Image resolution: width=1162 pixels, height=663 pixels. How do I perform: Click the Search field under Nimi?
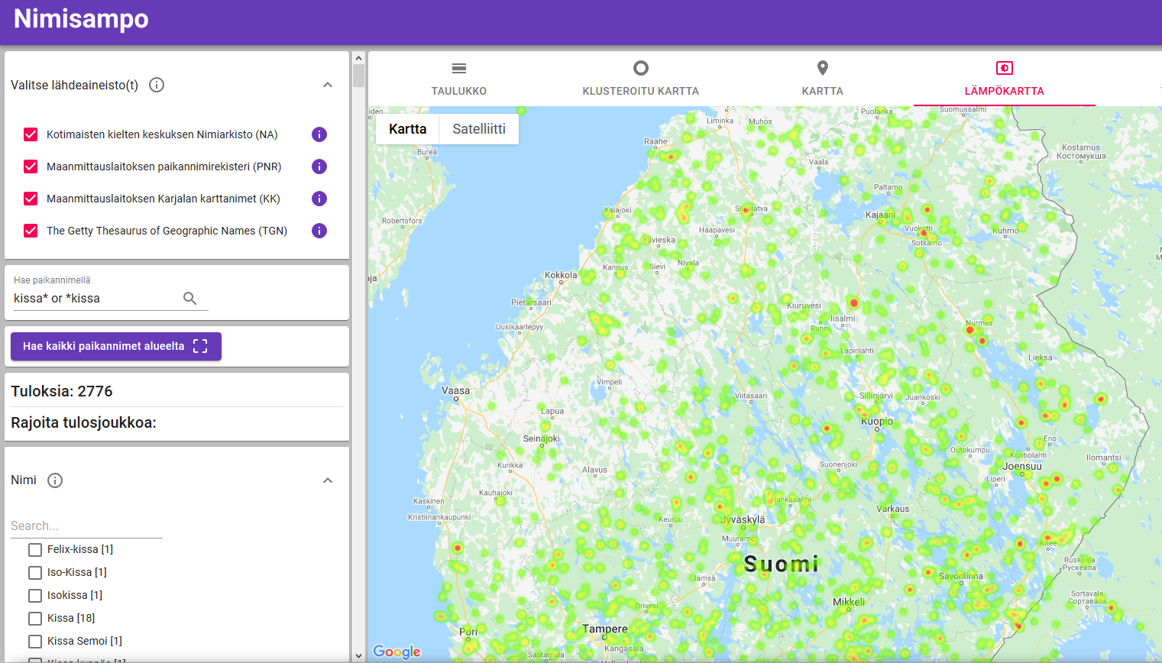[86, 526]
